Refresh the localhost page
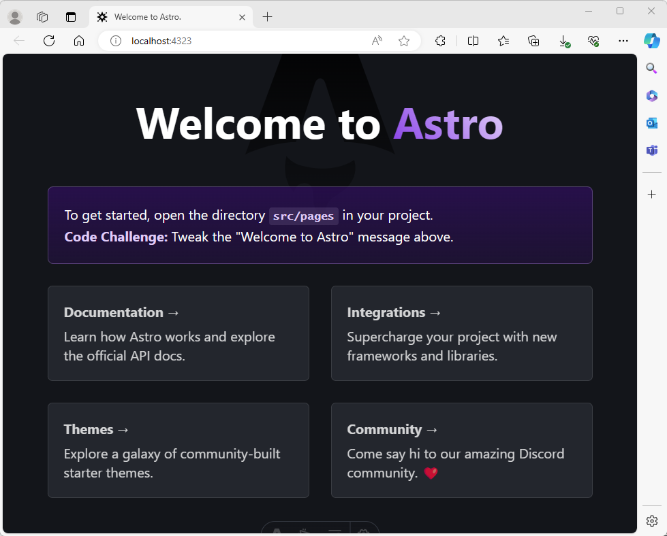The image size is (667, 536). [x=49, y=41]
